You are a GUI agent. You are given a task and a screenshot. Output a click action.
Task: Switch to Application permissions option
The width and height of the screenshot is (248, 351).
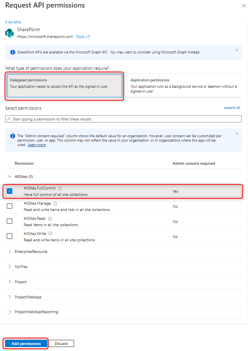pyautogui.click(x=184, y=86)
